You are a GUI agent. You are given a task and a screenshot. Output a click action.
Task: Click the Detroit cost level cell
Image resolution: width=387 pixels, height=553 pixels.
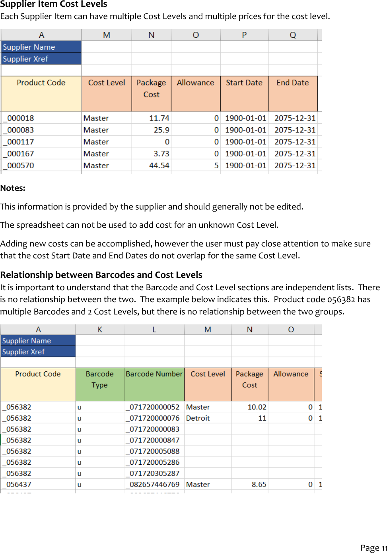click(198, 418)
